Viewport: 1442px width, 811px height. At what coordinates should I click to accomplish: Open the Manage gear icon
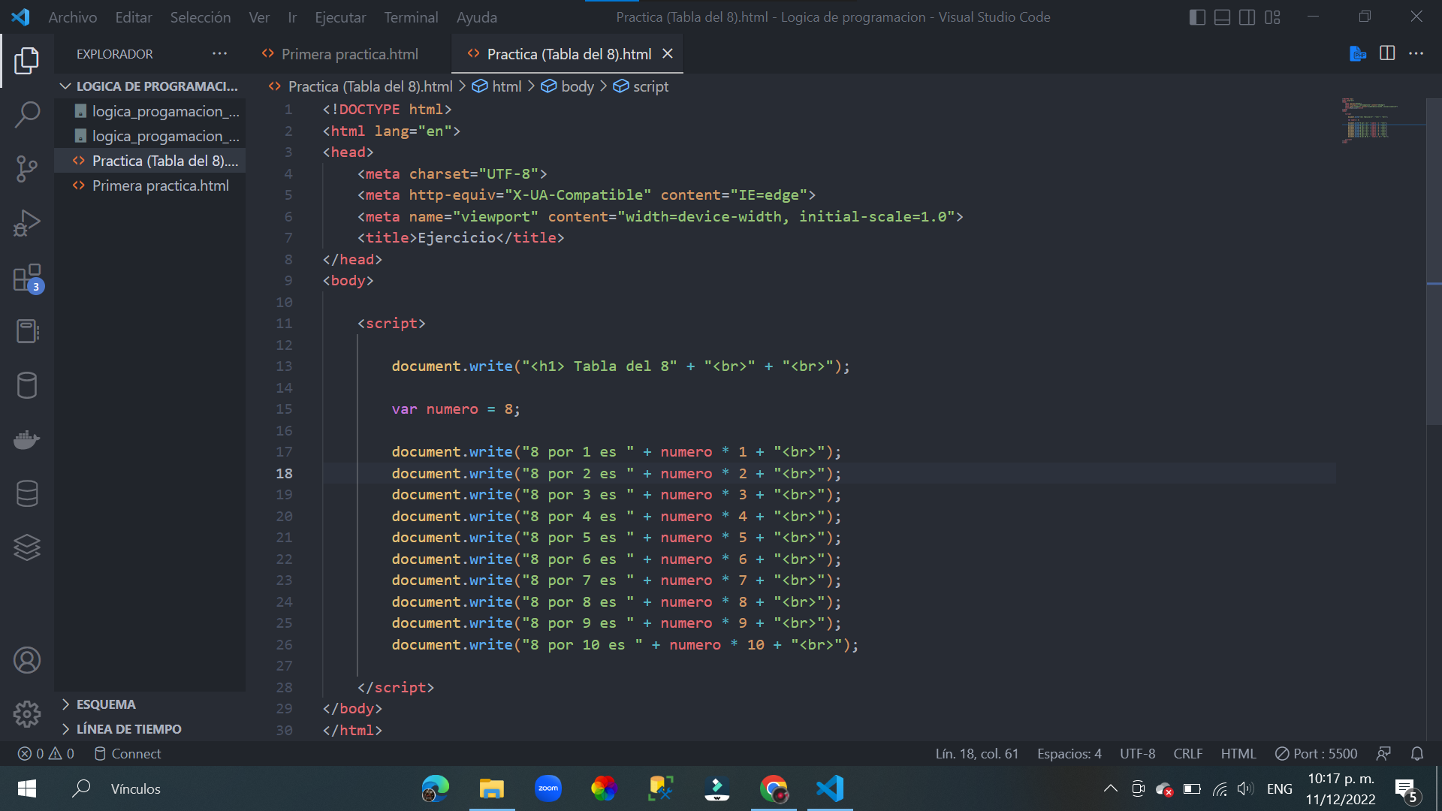27,714
